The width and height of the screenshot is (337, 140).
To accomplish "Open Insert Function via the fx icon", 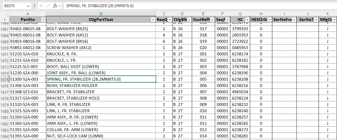I will pyautogui.click(x=55, y=6).
